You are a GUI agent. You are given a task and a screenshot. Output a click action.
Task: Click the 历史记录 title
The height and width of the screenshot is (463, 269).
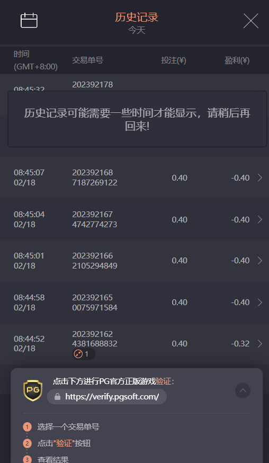137,17
